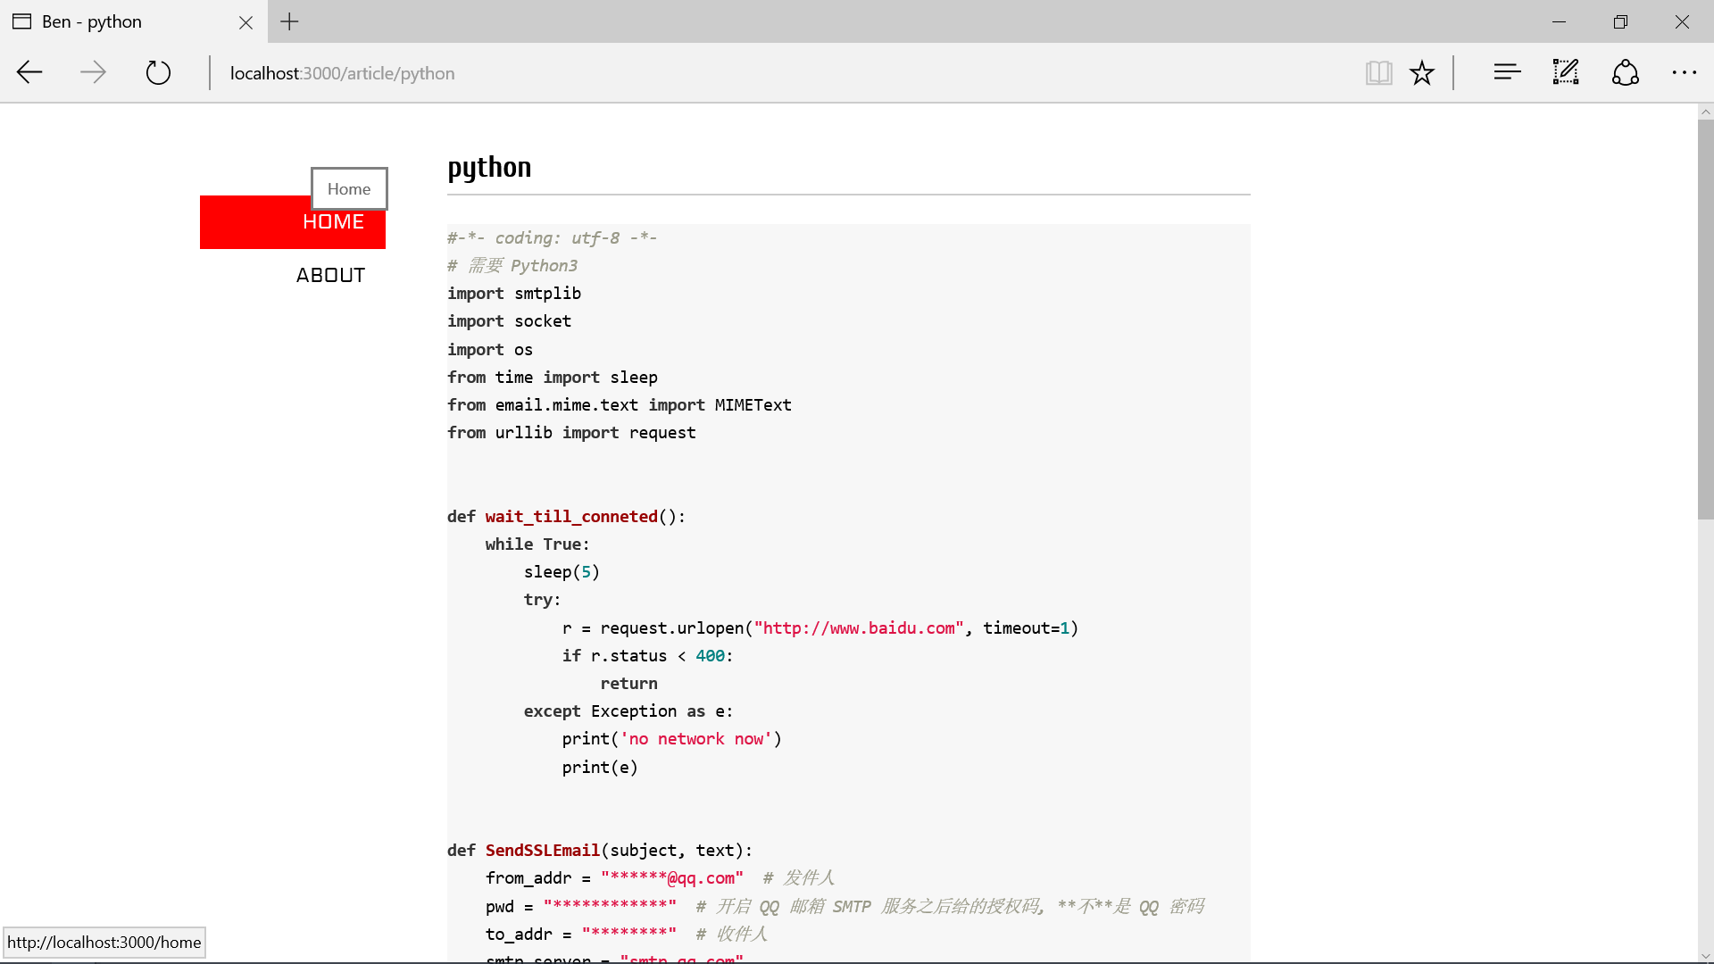Restore down the browser window
Screen dimensions: 1714x964
[x=1620, y=21]
